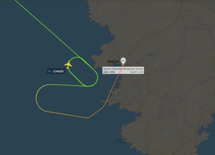Image resolution: width=215 pixels, height=155 pixels.
Task: Click the airline logo in the CCM68ZK label
Action: pos(50,71)
